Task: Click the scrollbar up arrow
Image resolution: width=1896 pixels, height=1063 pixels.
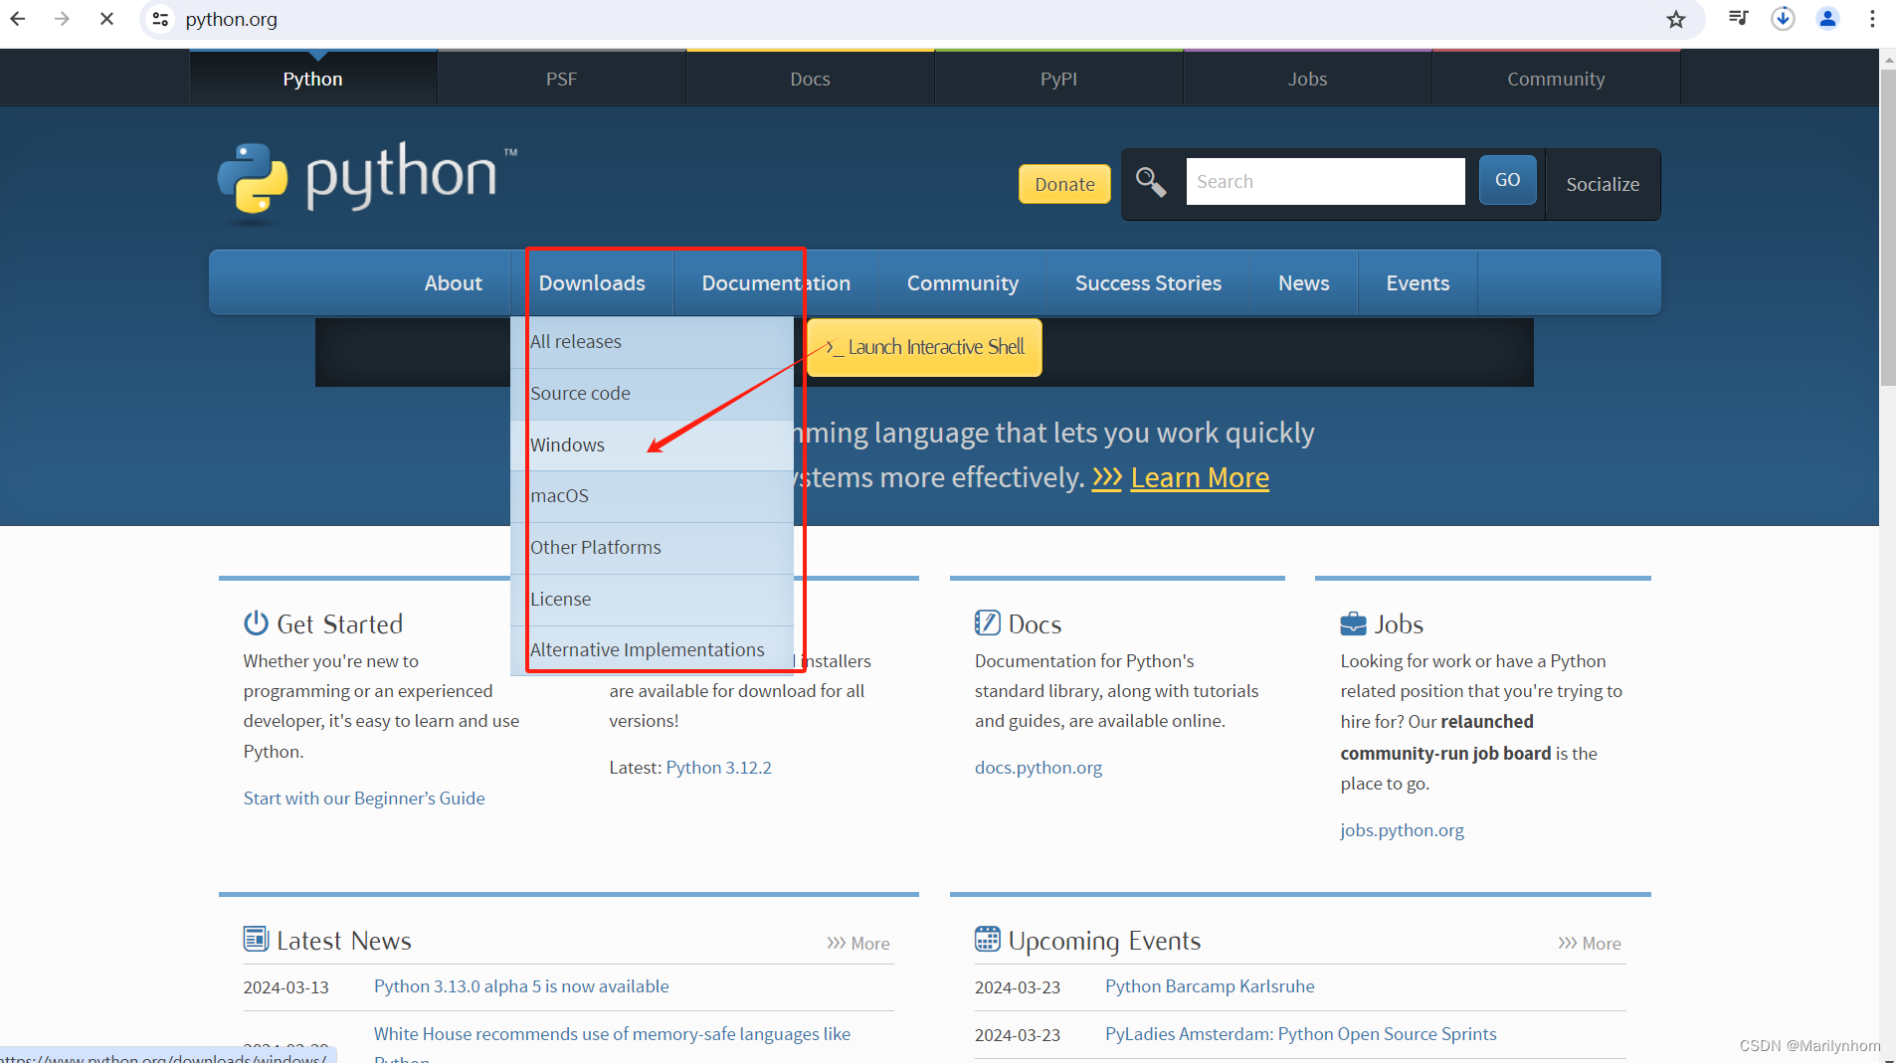Action: [x=1887, y=59]
